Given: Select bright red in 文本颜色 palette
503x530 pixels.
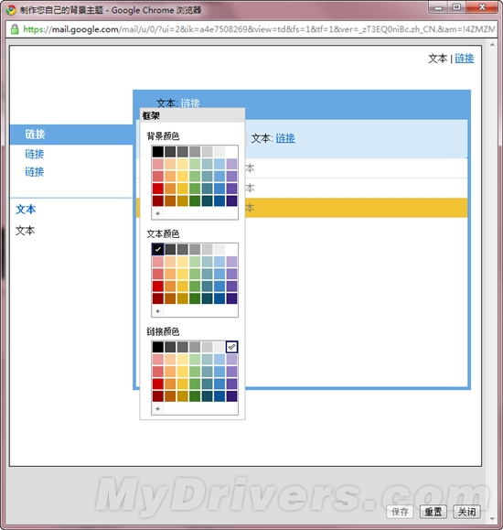Looking at the screenshot, I should click(x=157, y=286).
